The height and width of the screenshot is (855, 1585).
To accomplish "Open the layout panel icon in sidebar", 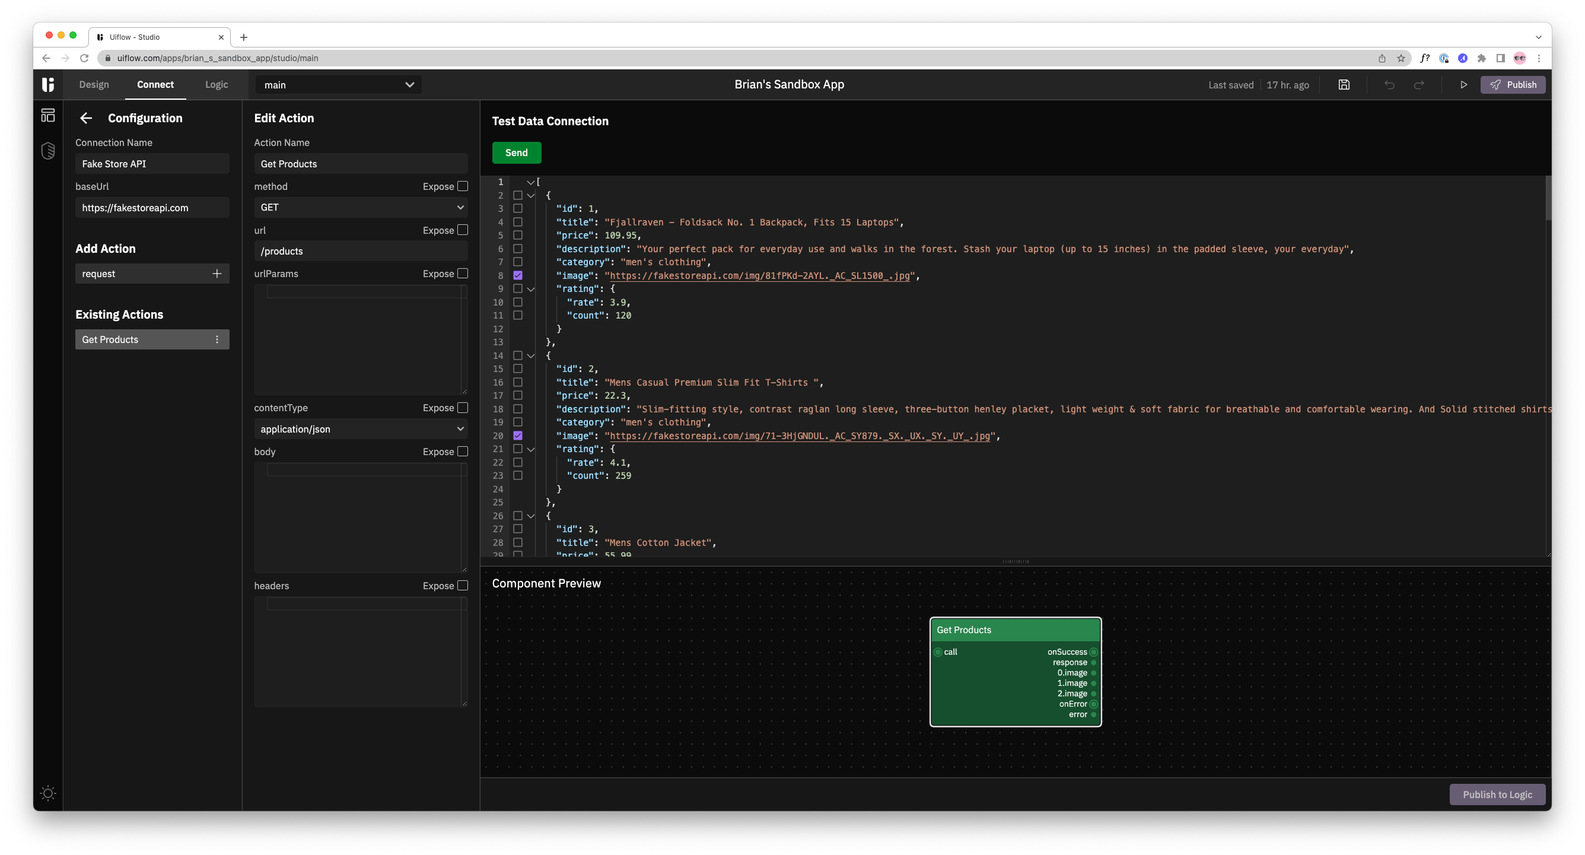I will point(48,115).
